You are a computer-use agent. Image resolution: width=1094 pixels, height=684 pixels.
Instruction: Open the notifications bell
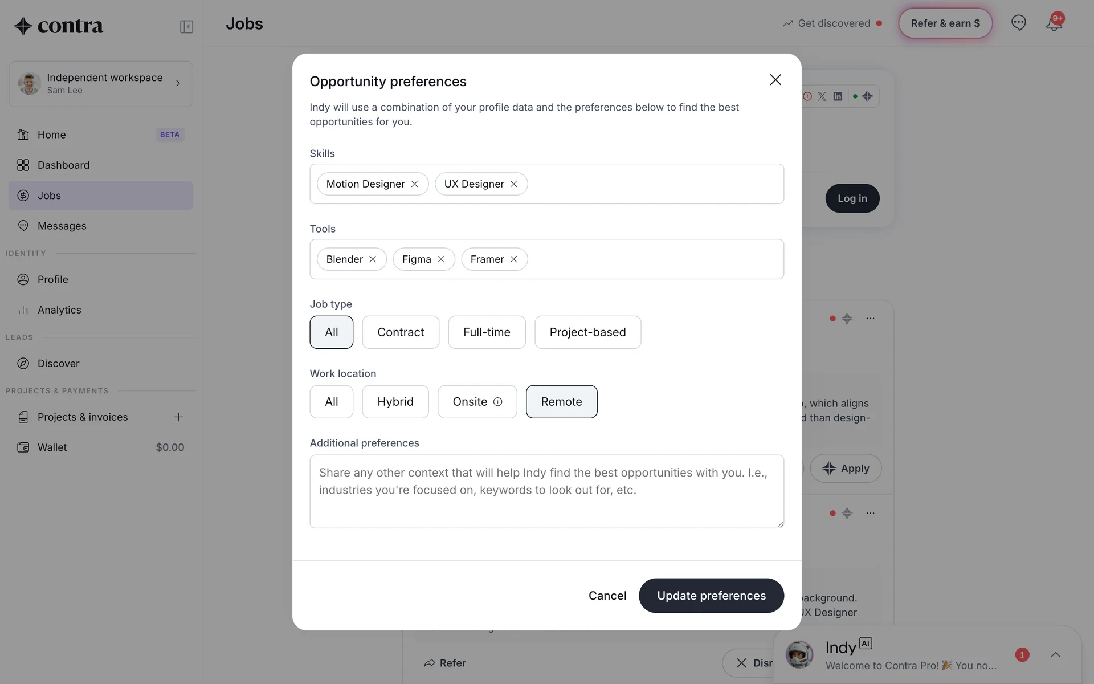pyautogui.click(x=1054, y=24)
